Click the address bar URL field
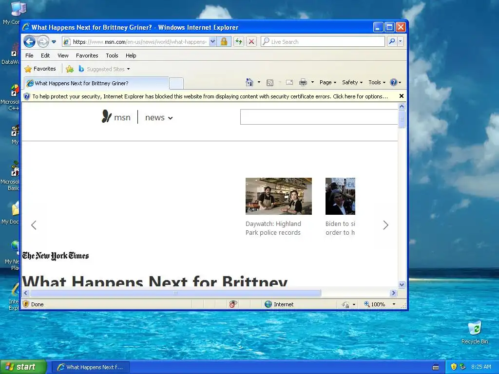 pos(139,42)
